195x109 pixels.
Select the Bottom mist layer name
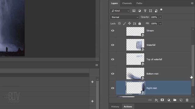point(152,74)
